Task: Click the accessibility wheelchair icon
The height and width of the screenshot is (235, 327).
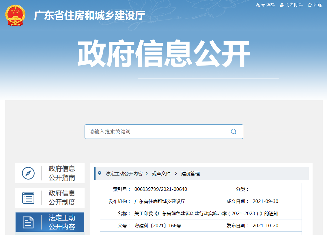Action: coord(258,5)
